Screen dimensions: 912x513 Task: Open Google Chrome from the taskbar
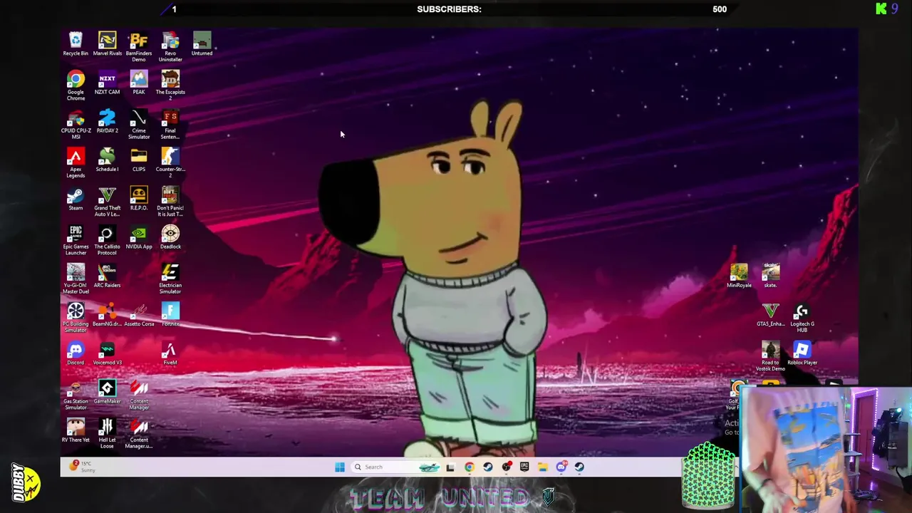[469, 467]
